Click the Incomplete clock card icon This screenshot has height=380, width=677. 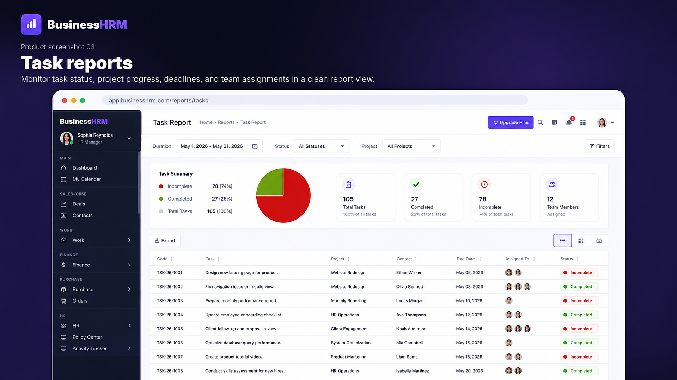(484, 184)
